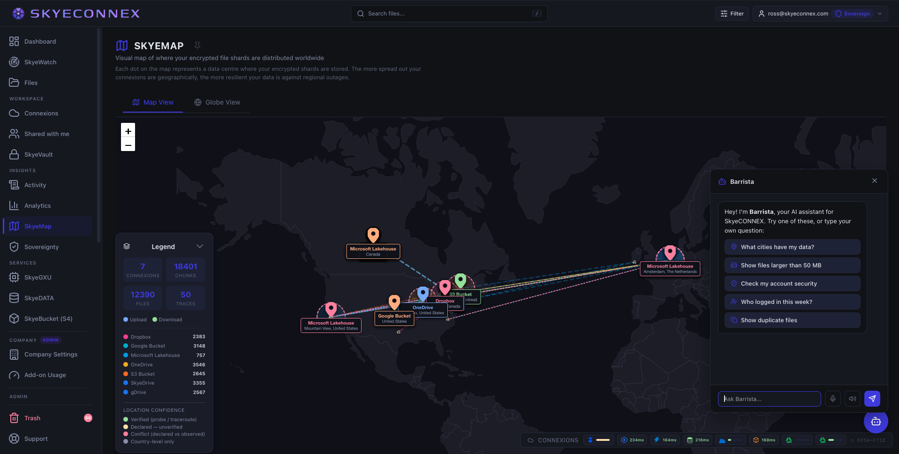
Task: Click the floating Barrista robot button
Action: tap(876, 421)
